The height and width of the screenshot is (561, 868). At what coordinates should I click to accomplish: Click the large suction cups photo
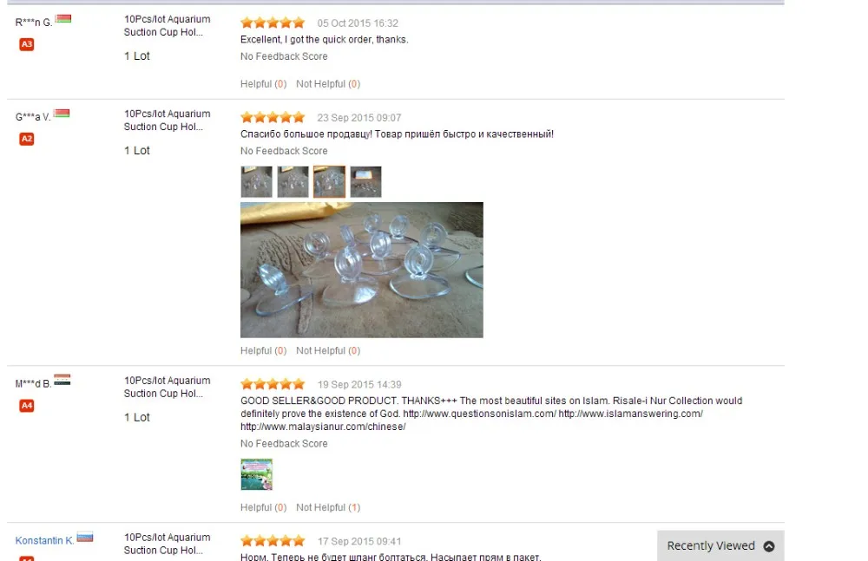click(361, 270)
